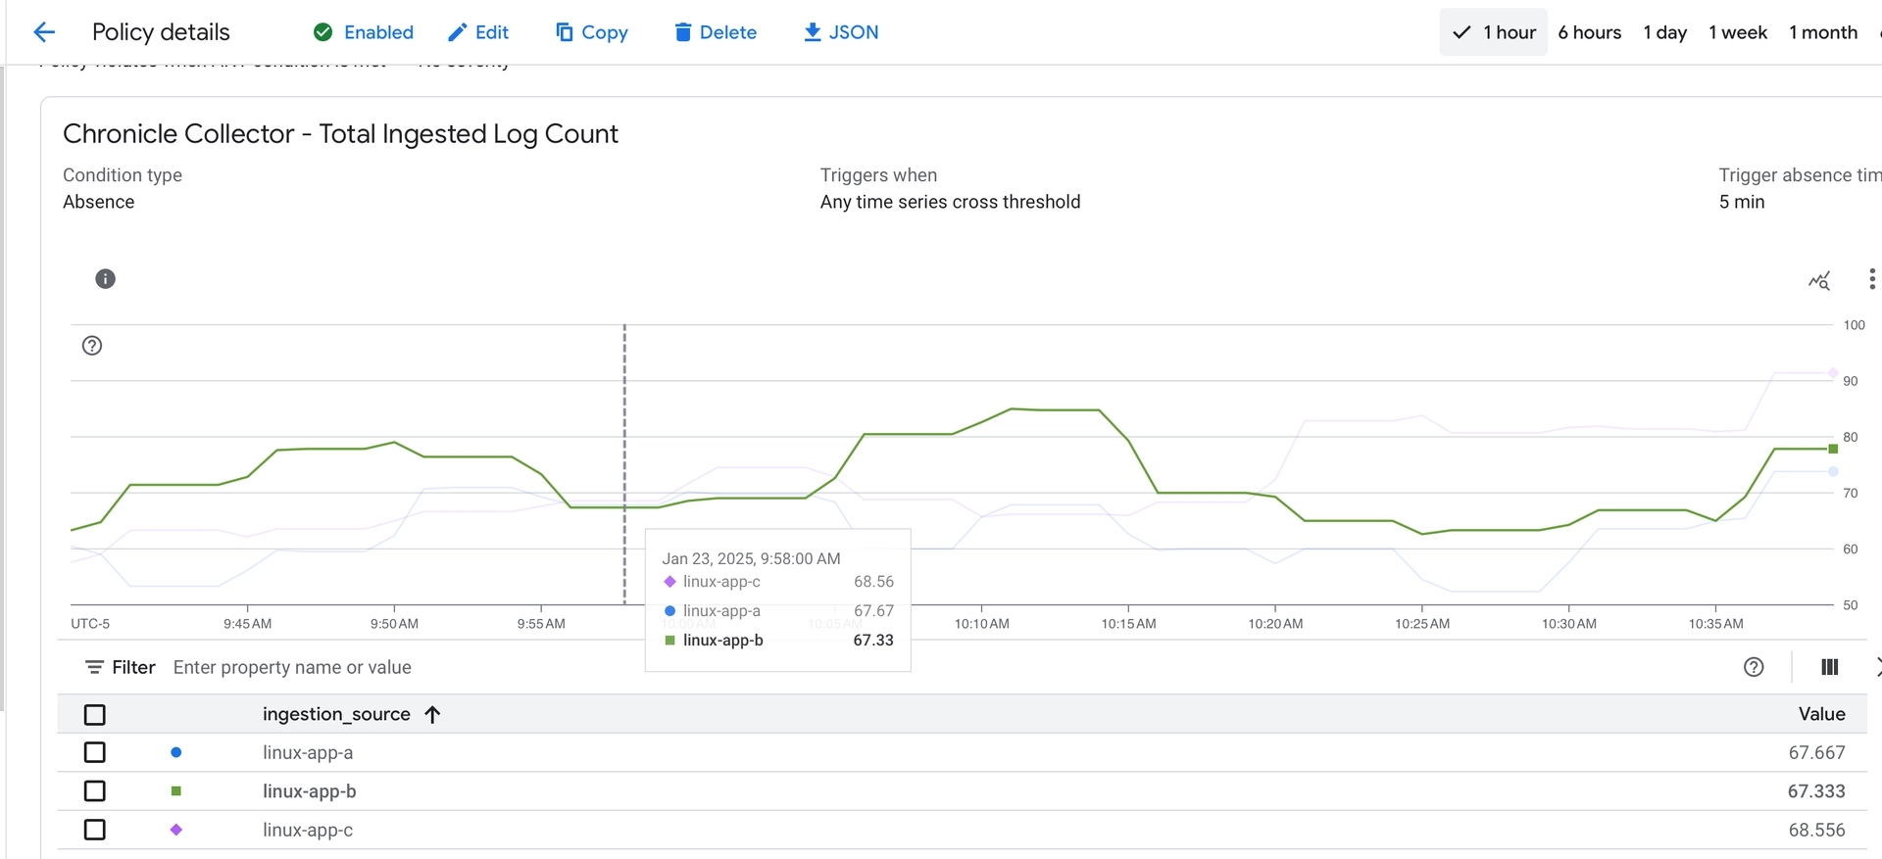Switch to the 1 month range
The image size is (1882, 859).
(x=1822, y=32)
